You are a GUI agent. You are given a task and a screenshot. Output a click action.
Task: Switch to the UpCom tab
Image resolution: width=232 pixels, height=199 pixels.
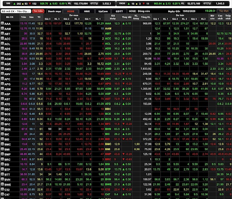103,11
